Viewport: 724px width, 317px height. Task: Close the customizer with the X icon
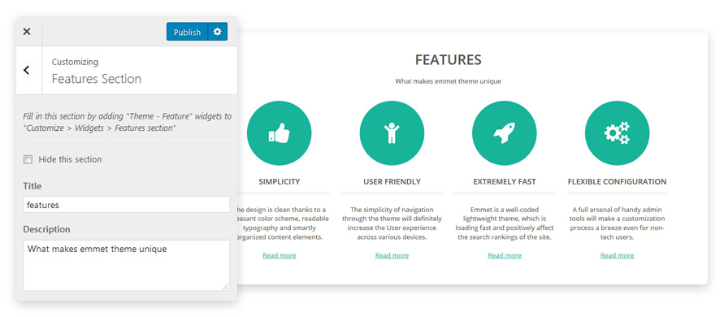[x=27, y=32]
